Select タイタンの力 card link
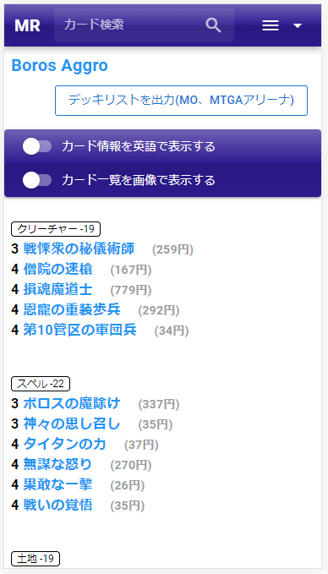Screen dimensions: 328x574 pos(65,445)
